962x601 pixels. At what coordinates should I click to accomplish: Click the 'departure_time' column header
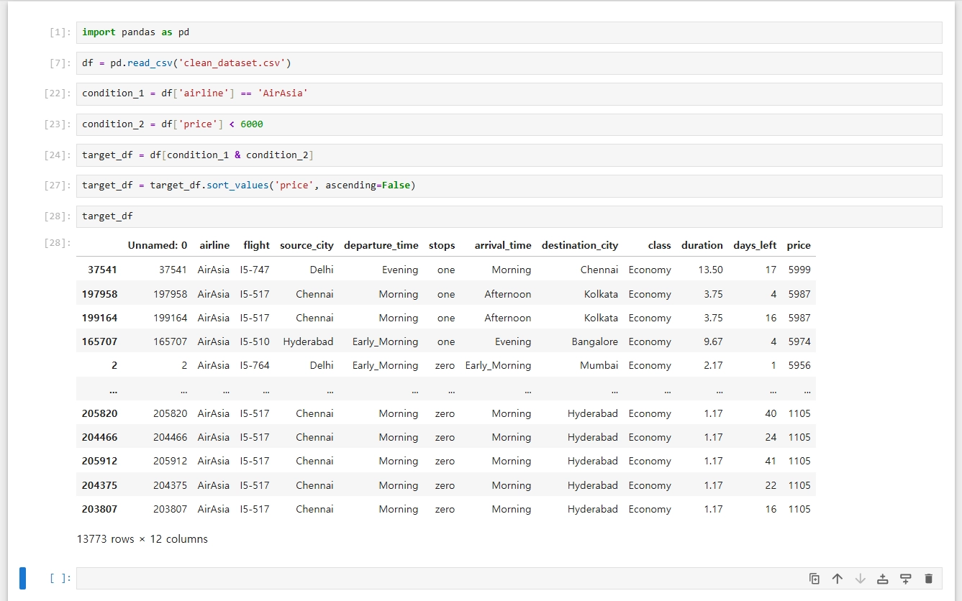click(381, 245)
